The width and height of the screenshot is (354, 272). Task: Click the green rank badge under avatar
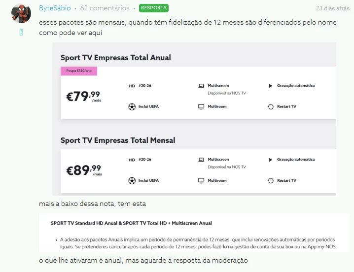pos(21,33)
